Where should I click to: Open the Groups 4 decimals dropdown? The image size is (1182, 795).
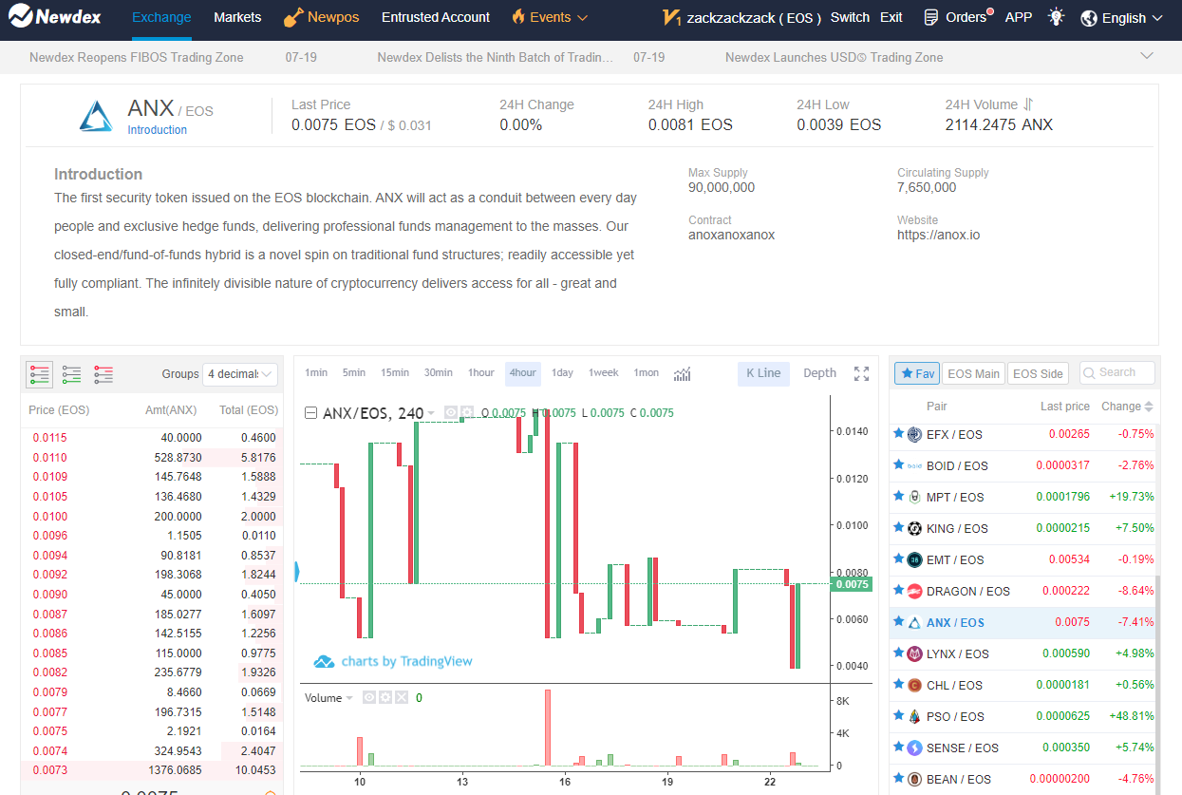click(241, 374)
